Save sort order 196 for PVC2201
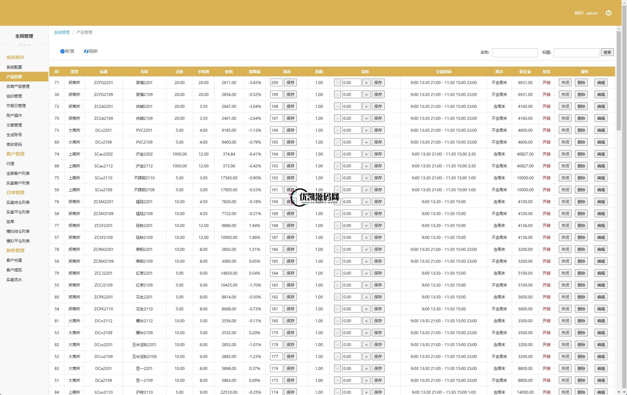The width and height of the screenshot is (627, 395). [290, 130]
